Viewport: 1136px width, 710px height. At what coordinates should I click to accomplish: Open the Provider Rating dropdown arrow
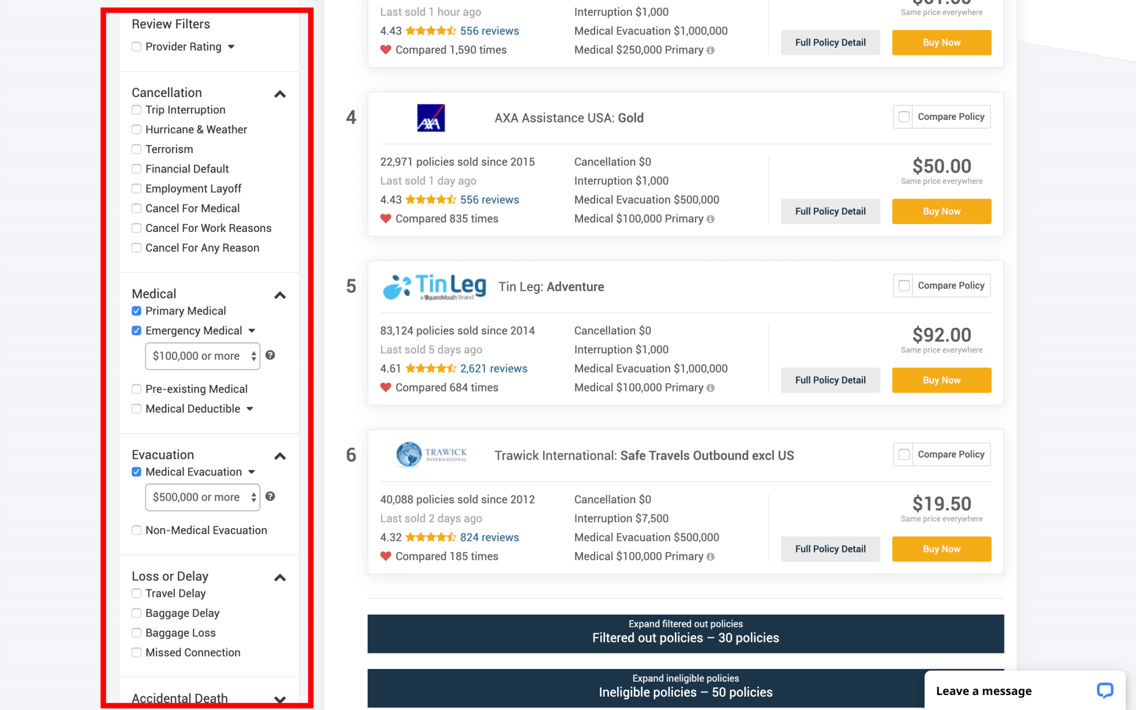pos(231,47)
